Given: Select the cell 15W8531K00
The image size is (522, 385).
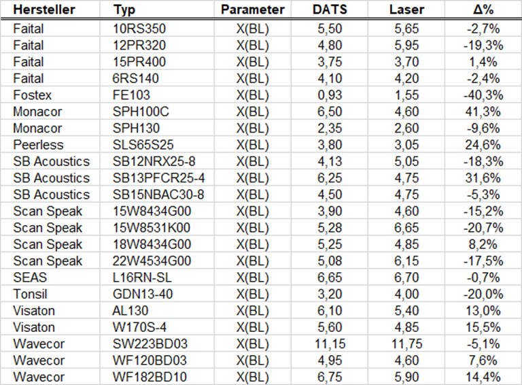Looking at the screenshot, I should [152, 228].
